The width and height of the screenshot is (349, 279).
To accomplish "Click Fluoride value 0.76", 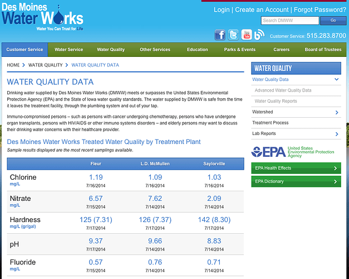I will coord(155,262).
